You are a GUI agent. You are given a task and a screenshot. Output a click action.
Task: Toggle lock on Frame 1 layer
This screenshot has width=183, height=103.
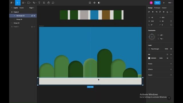coord(32,27)
